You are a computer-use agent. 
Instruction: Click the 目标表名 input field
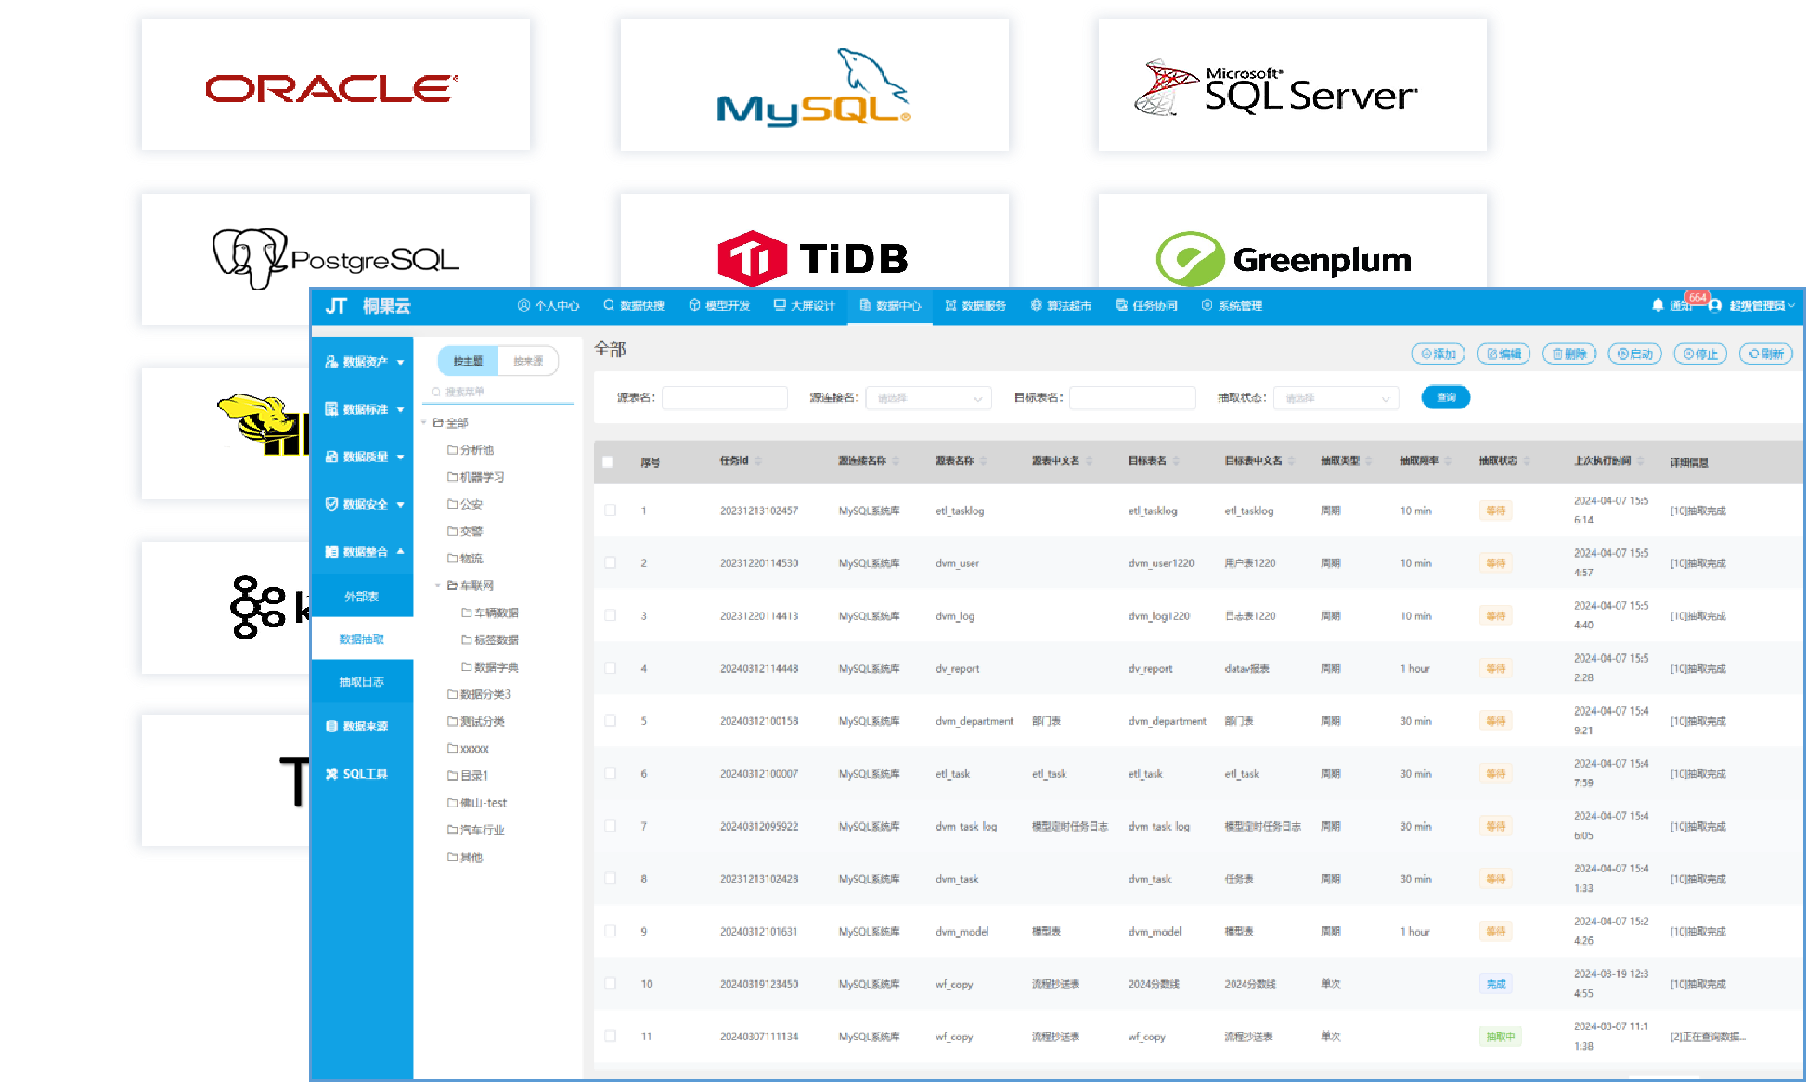[1132, 398]
